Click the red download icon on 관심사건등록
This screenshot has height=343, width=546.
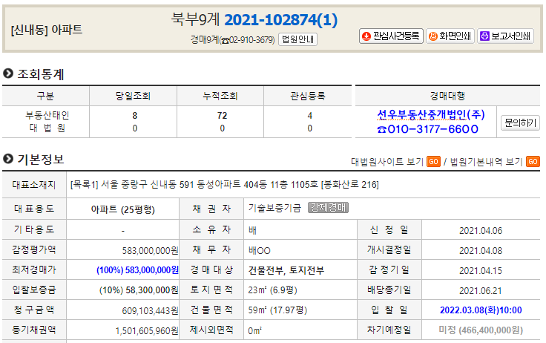pyautogui.click(x=366, y=36)
